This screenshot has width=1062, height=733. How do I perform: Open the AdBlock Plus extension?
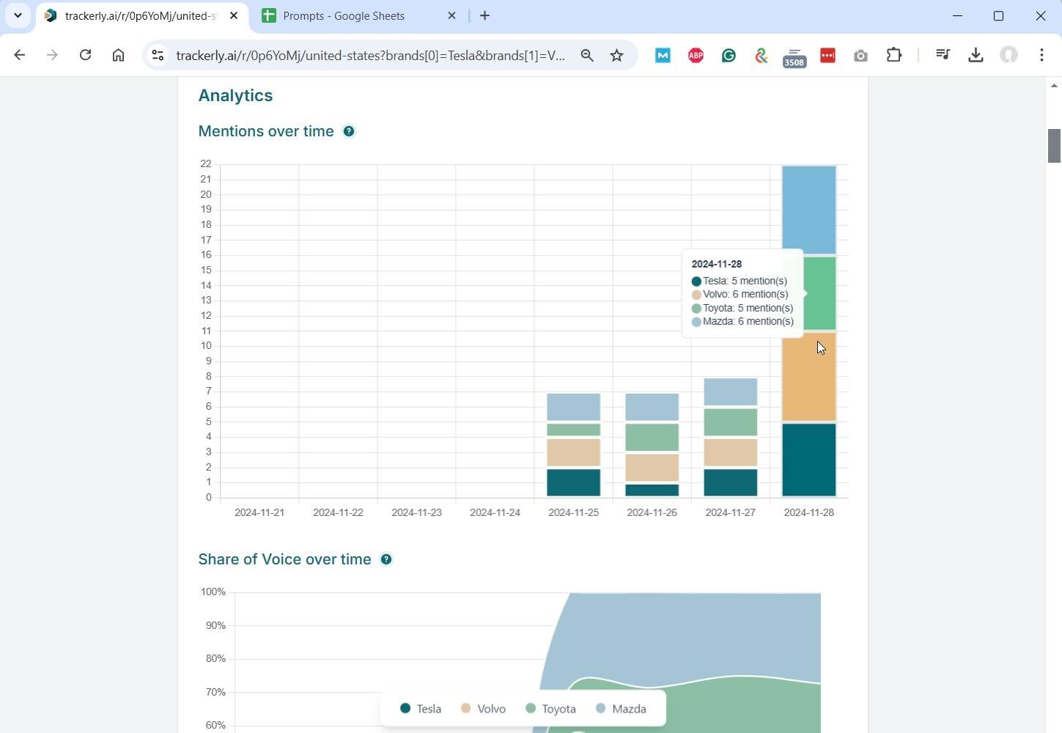(695, 55)
